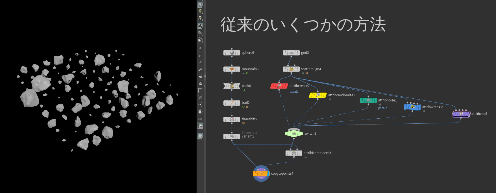Select the mountain3 node icon

tap(232, 69)
